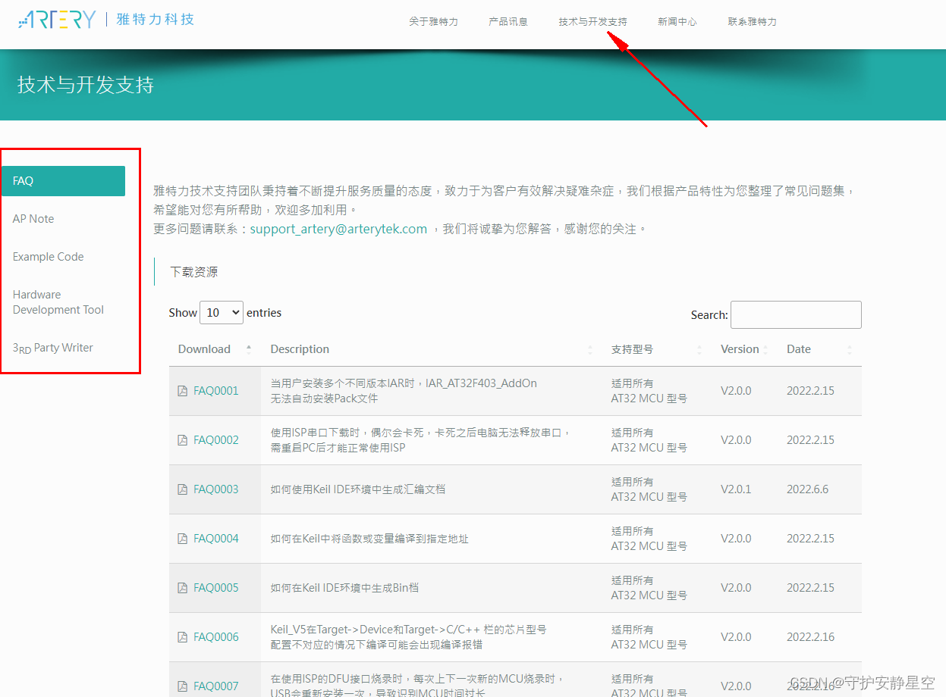The height and width of the screenshot is (697, 946).
Task: Click FAQ0005 description about 生成Bin档
Action: tap(344, 588)
